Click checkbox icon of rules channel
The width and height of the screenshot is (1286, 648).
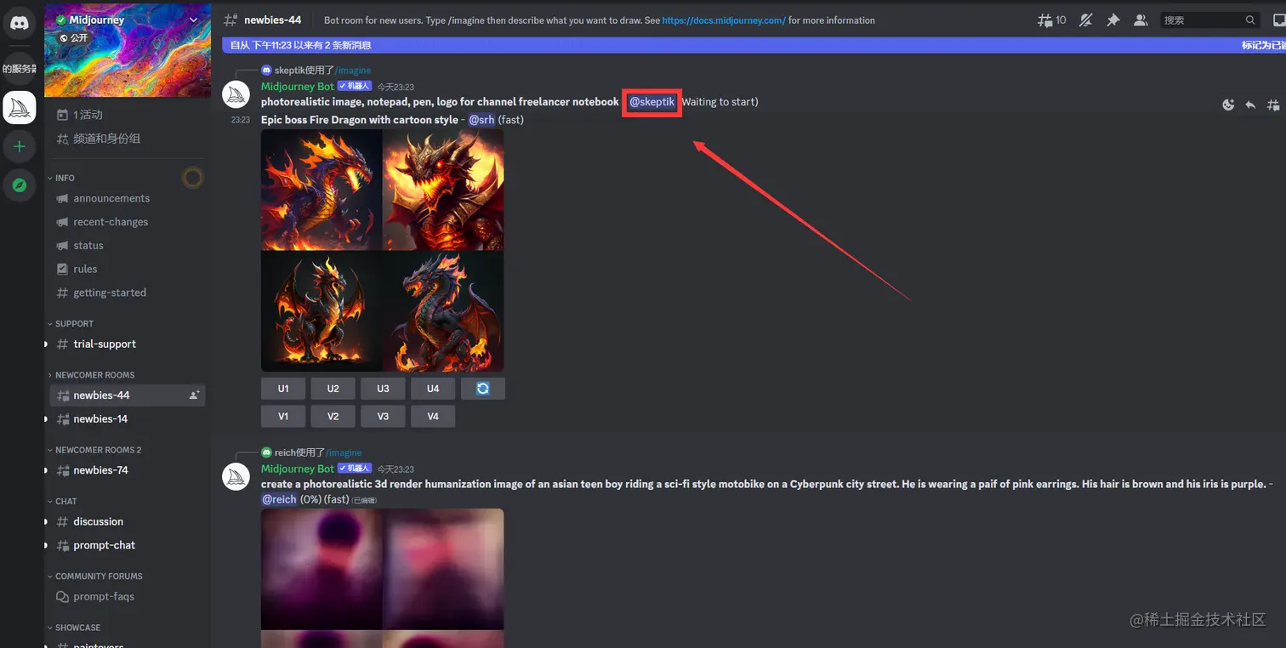pyautogui.click(x=62, y=269)
